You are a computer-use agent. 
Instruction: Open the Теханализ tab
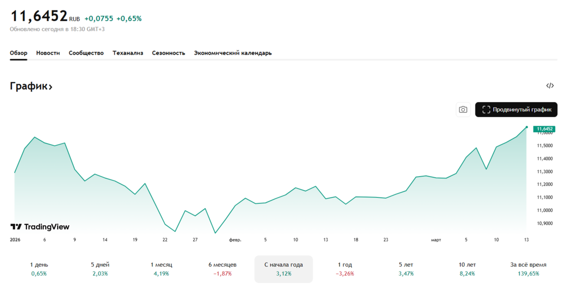click(x=128, y=53)
